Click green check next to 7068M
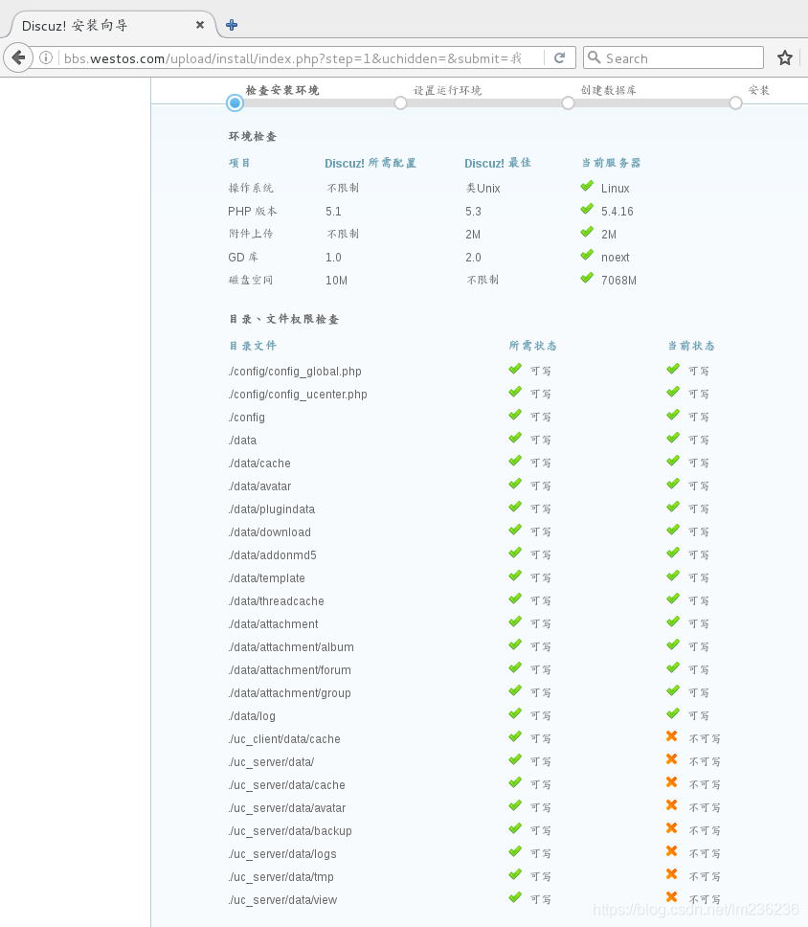The image size is (808, 927). tap(586, 279)
